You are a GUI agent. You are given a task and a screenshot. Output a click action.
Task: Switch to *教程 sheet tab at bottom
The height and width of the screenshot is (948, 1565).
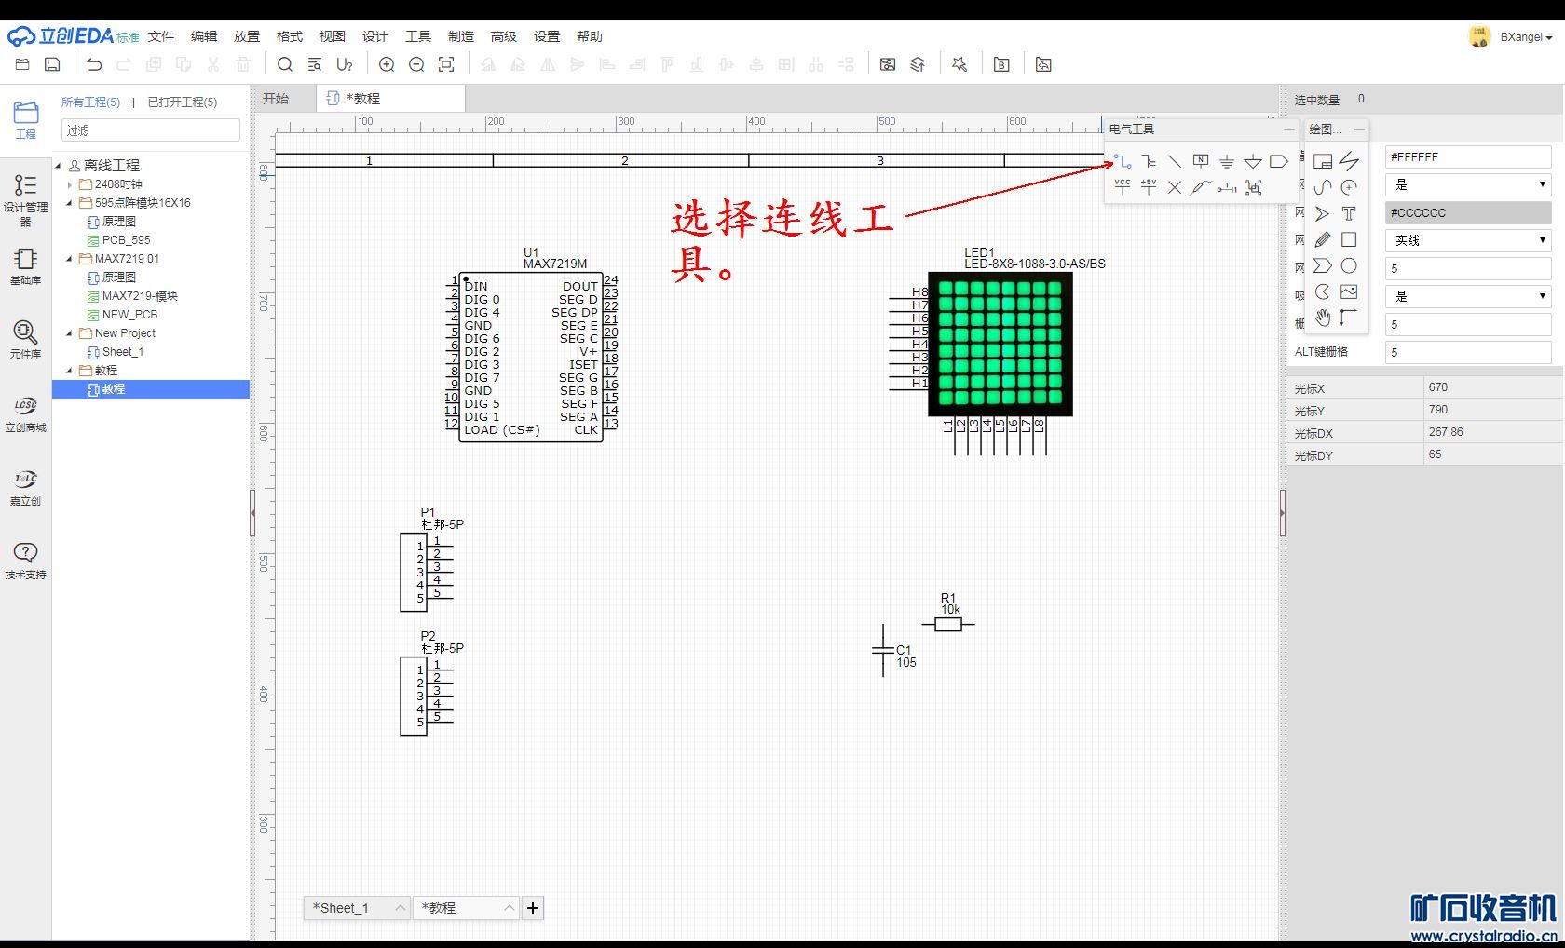click(467, 908)
